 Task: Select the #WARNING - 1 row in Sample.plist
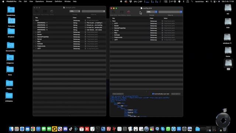click(x=69, y=23)
